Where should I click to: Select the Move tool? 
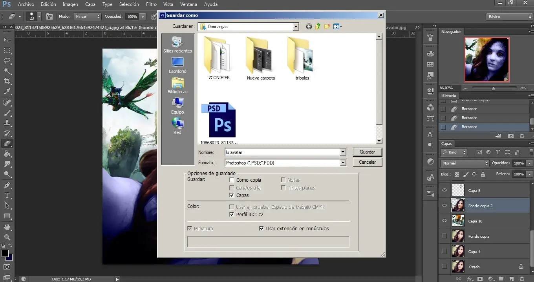click(x=7, y=40)
